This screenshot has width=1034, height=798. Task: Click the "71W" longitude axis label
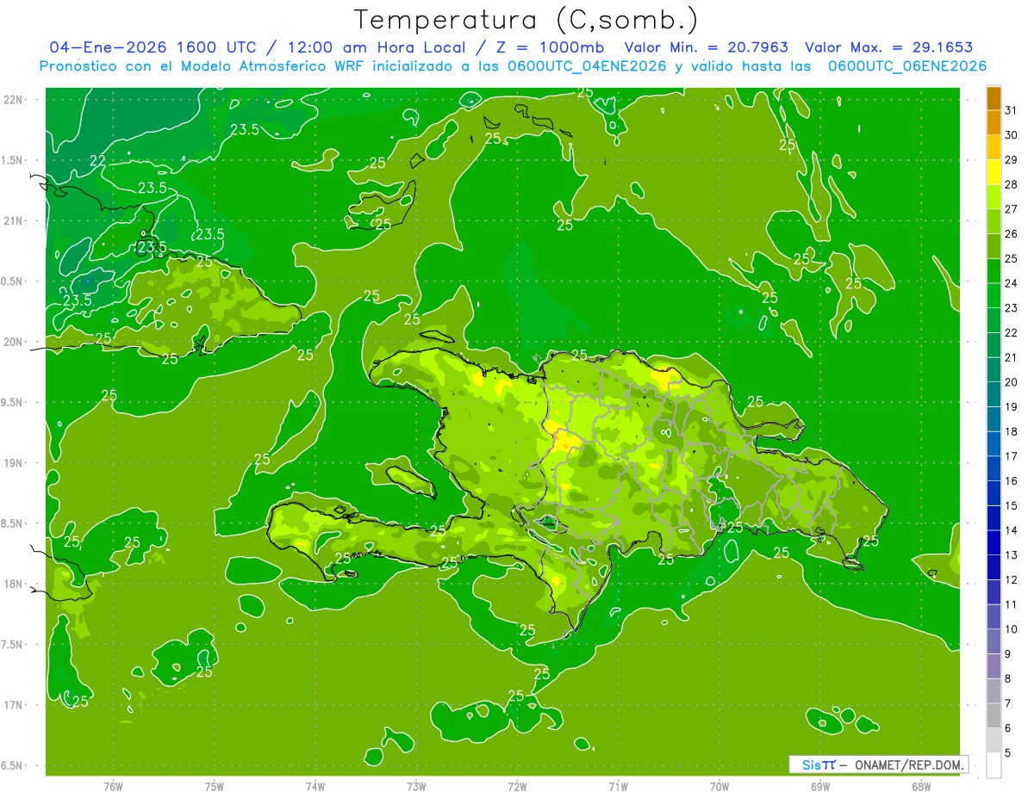pyautogui.click(x=618, y=786)
